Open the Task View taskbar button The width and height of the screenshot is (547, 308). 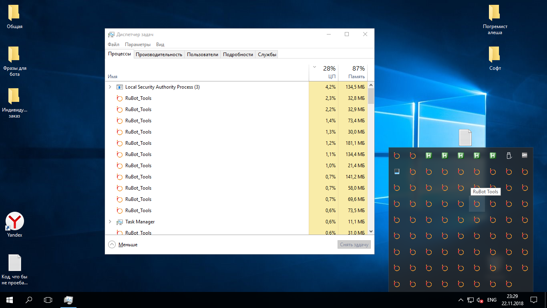[x=48, y=300]
